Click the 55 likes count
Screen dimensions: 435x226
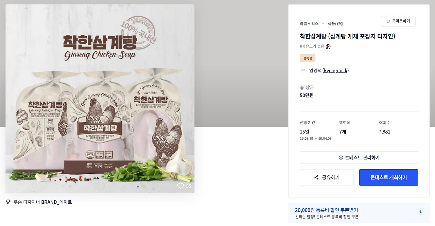(x=188, y=186)
